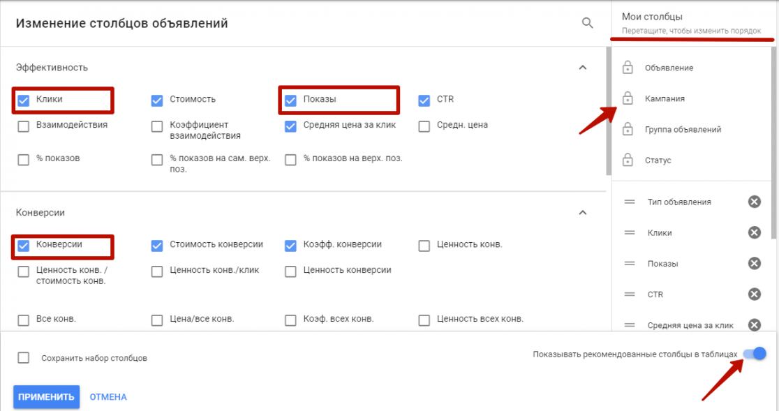Grab drag handle of Средняя цена за клик

coord(630,324)
